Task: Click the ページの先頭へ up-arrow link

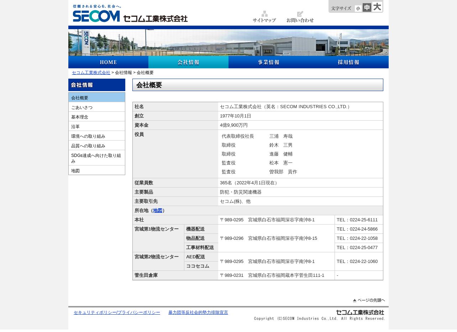Action: [x=369, y=300]
